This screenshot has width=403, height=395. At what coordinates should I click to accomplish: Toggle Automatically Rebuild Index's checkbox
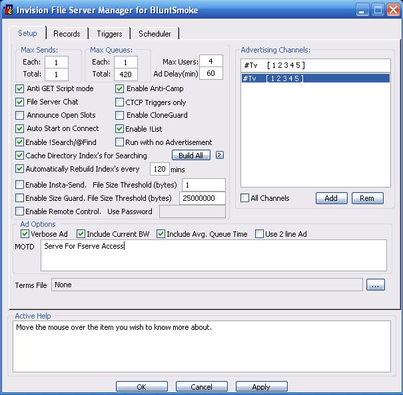coord(20,169)
